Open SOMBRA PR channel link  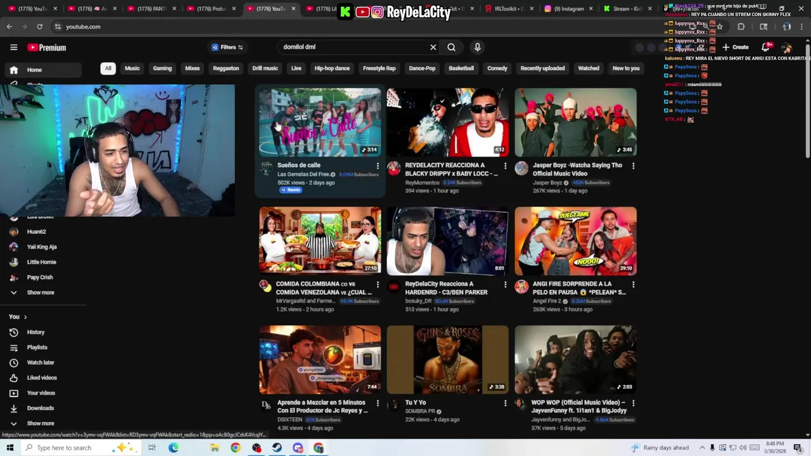[x=420, y=411]
